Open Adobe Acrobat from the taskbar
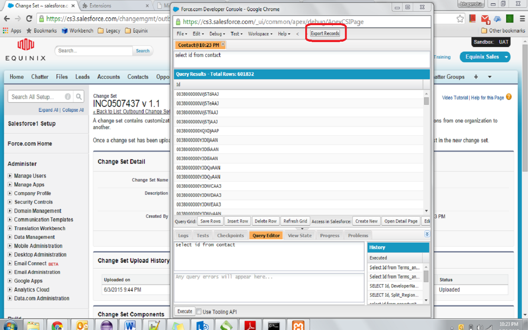528x330 pixels. (x=251, y=325)
